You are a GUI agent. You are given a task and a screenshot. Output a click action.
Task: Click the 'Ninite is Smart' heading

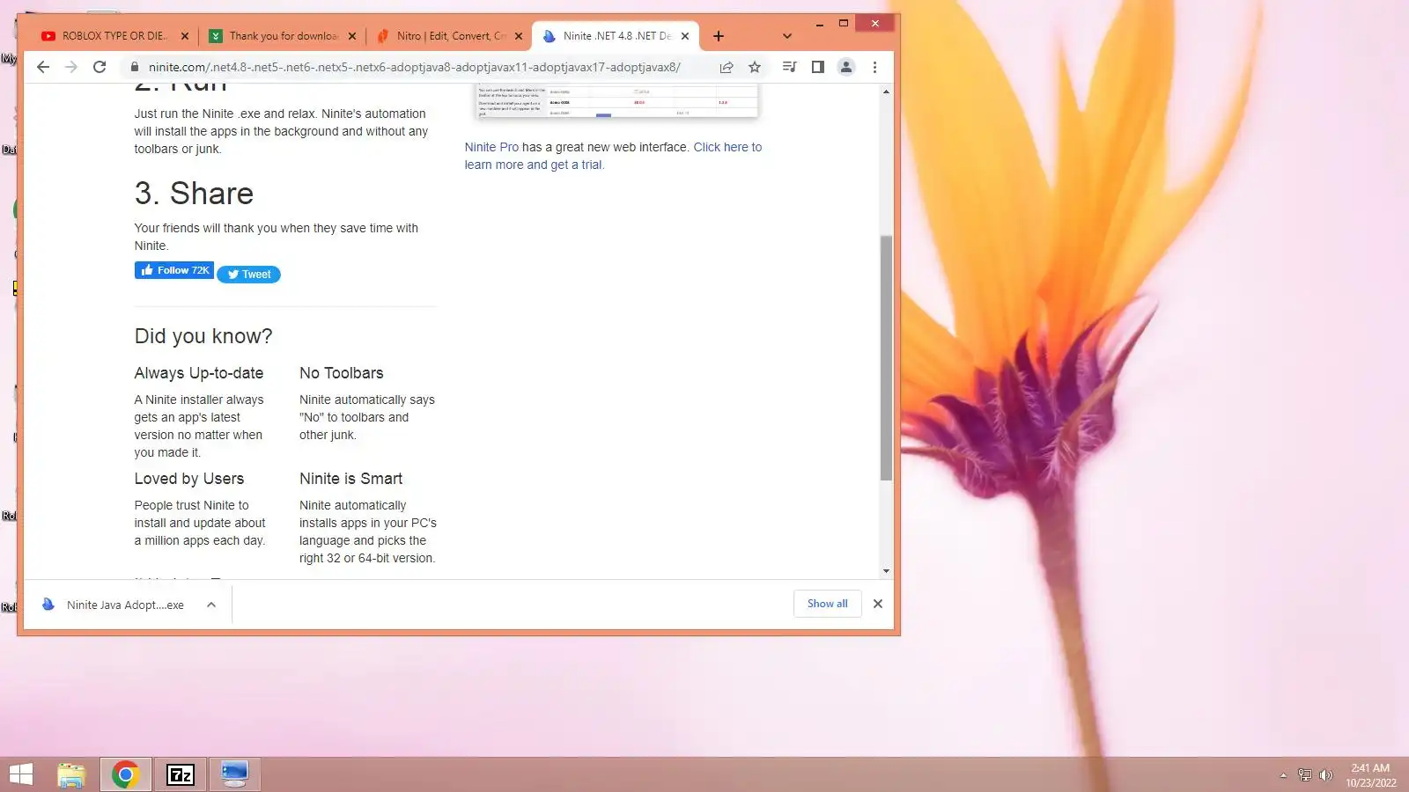tap(350, 479)
